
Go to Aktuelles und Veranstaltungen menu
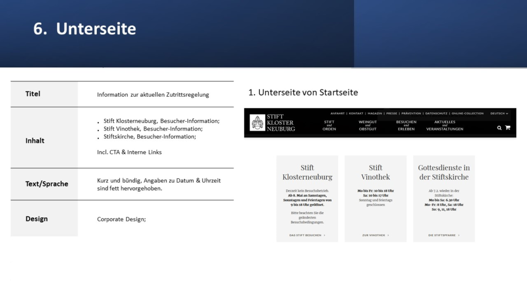coord(445,125)
